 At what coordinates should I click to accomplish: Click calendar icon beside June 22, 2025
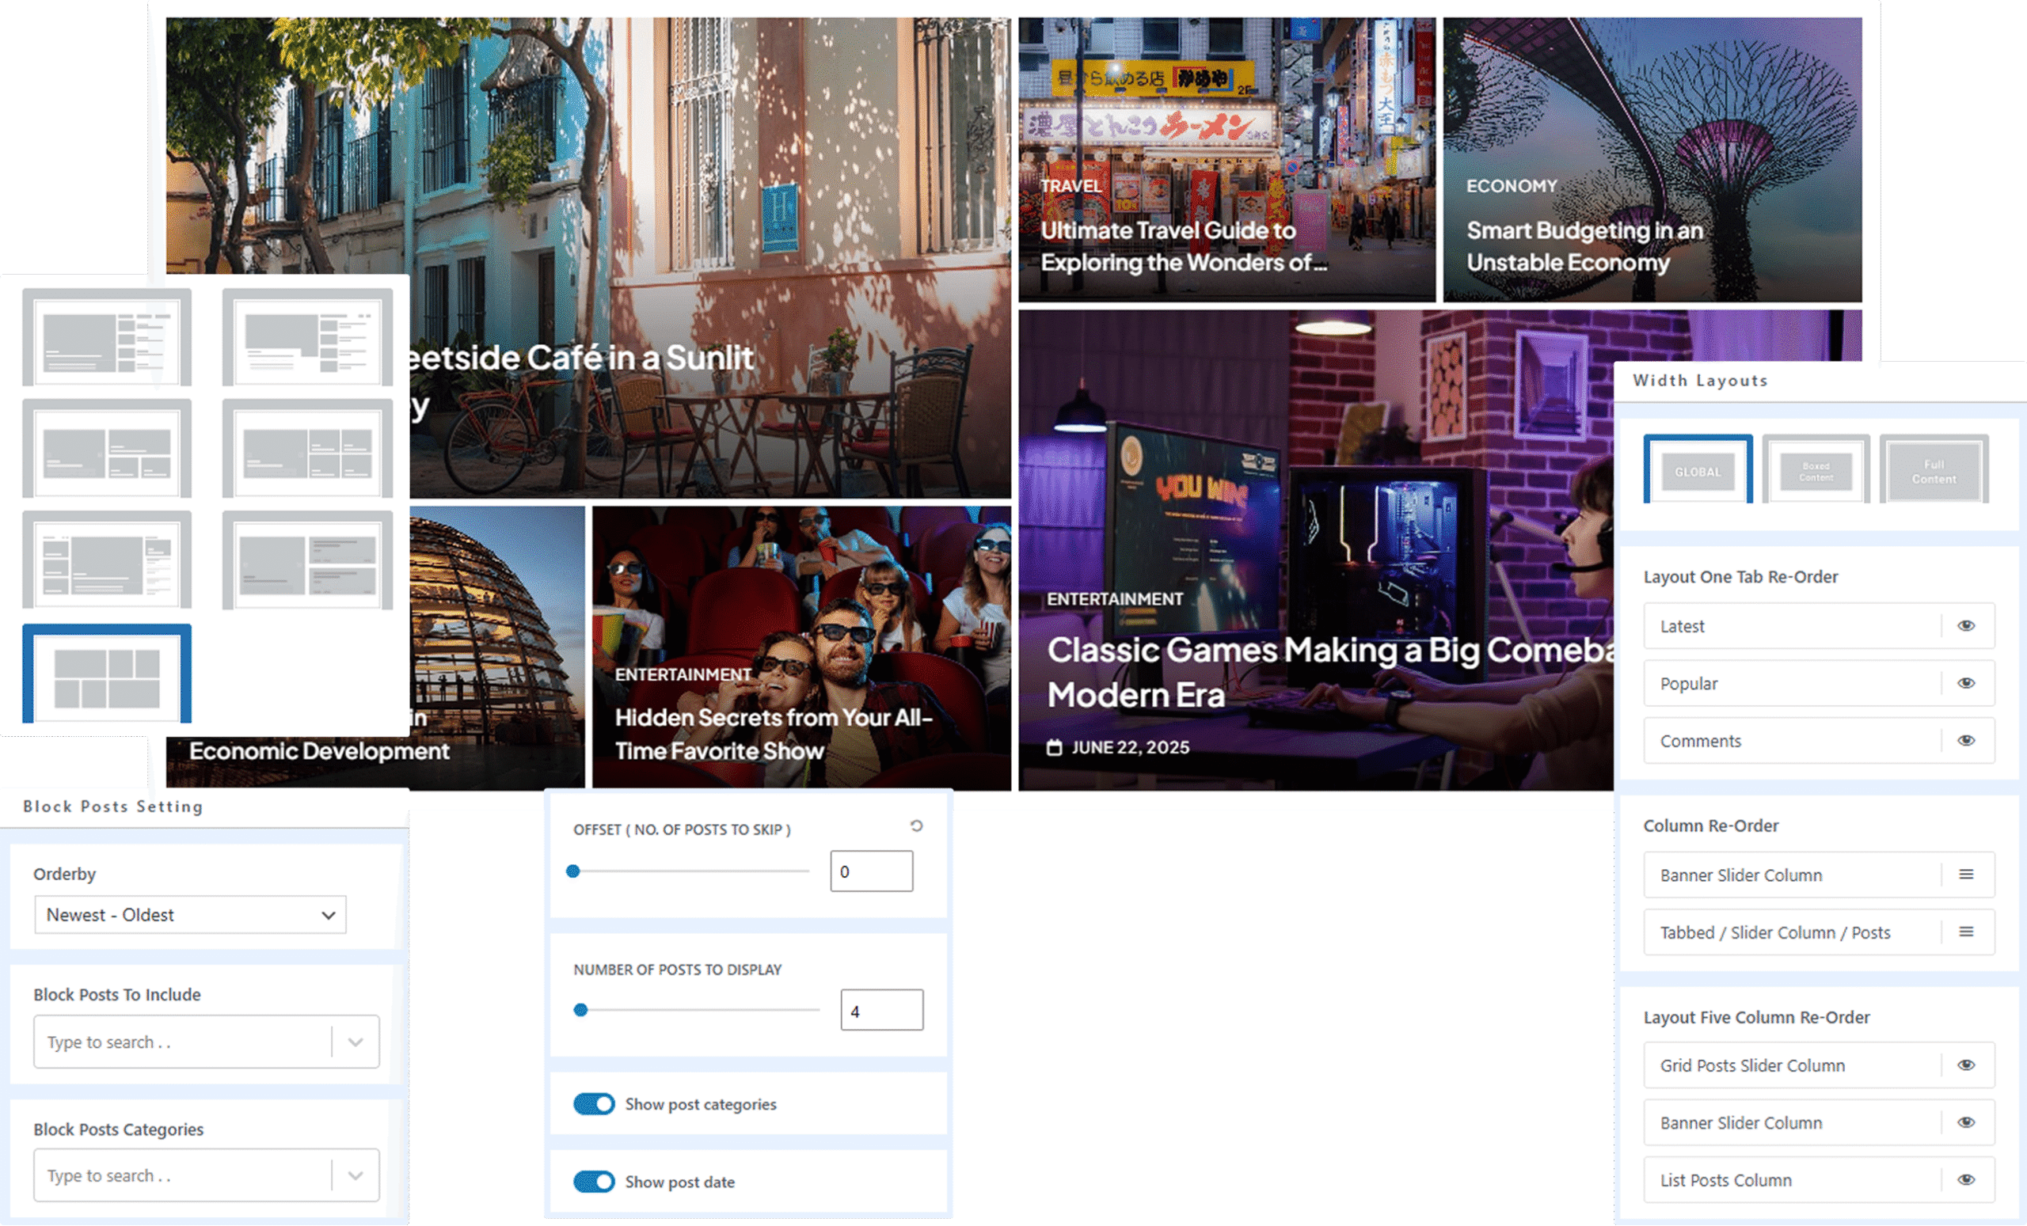[x=1054, y=747]
